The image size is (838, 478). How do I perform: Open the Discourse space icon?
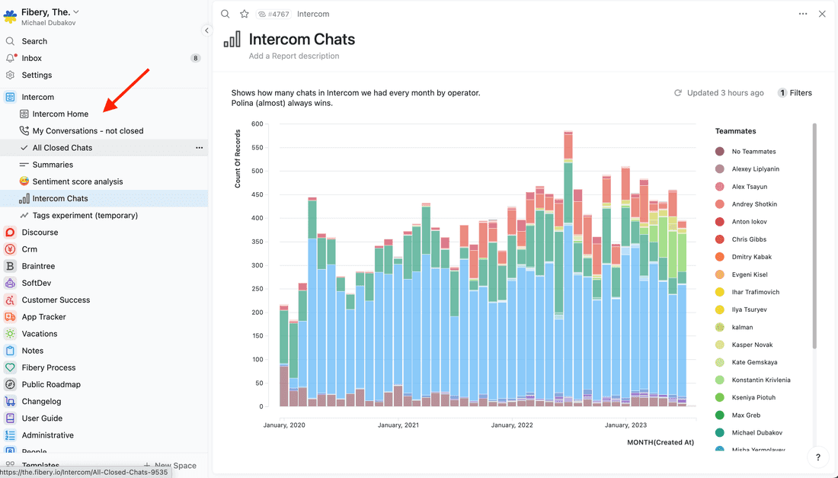pyautogui.click(x=10, y=233)
